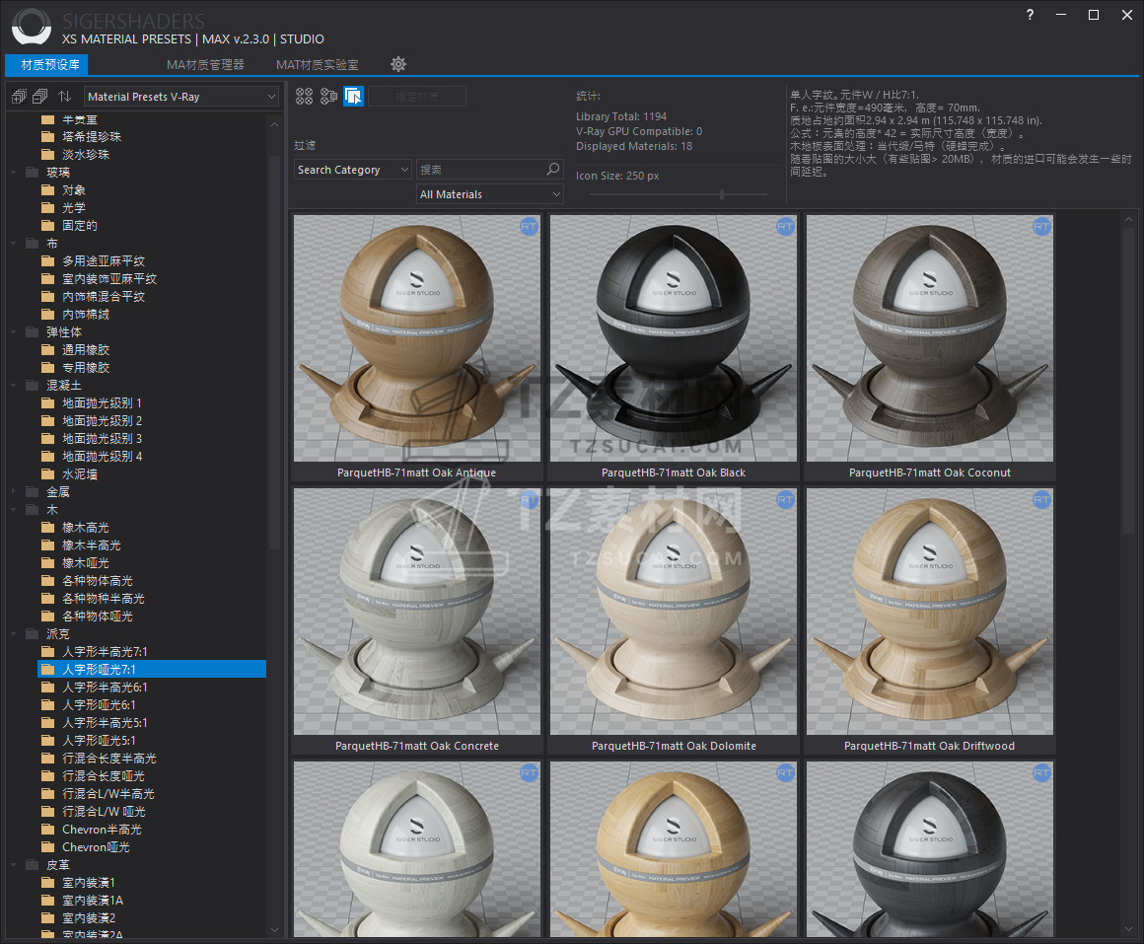Open the 人字形半高光7:1 folder
This screenshot has width=1144, height=944.
[105, 652]
